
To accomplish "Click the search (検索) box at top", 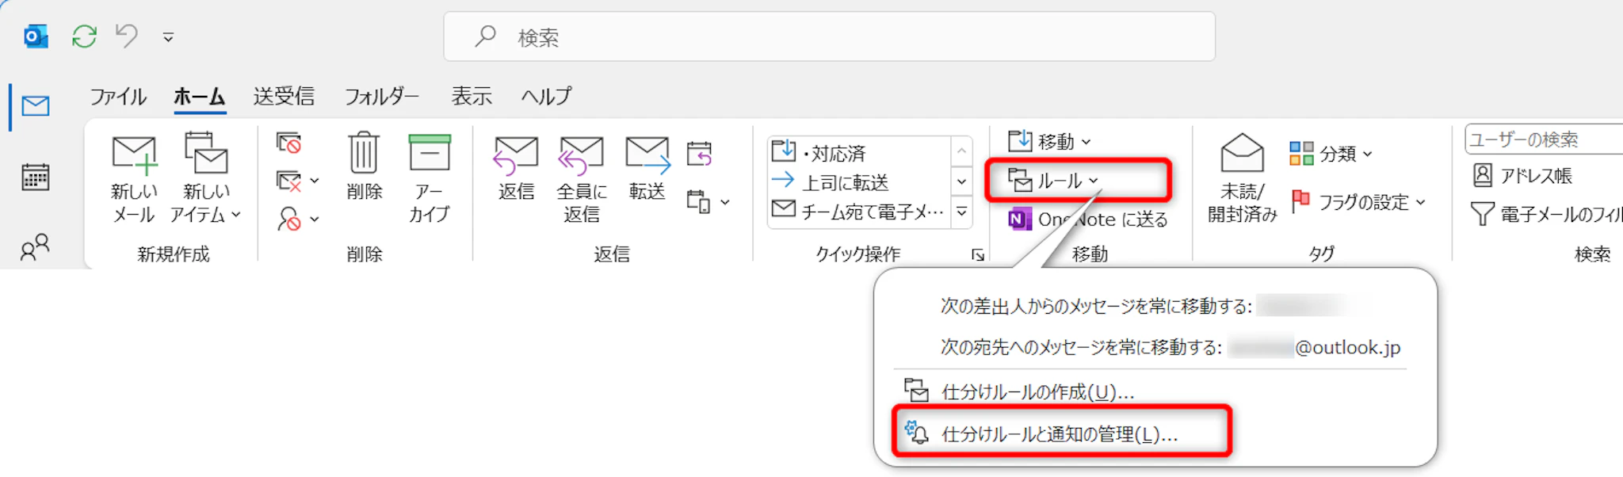I will click(828, 37).
